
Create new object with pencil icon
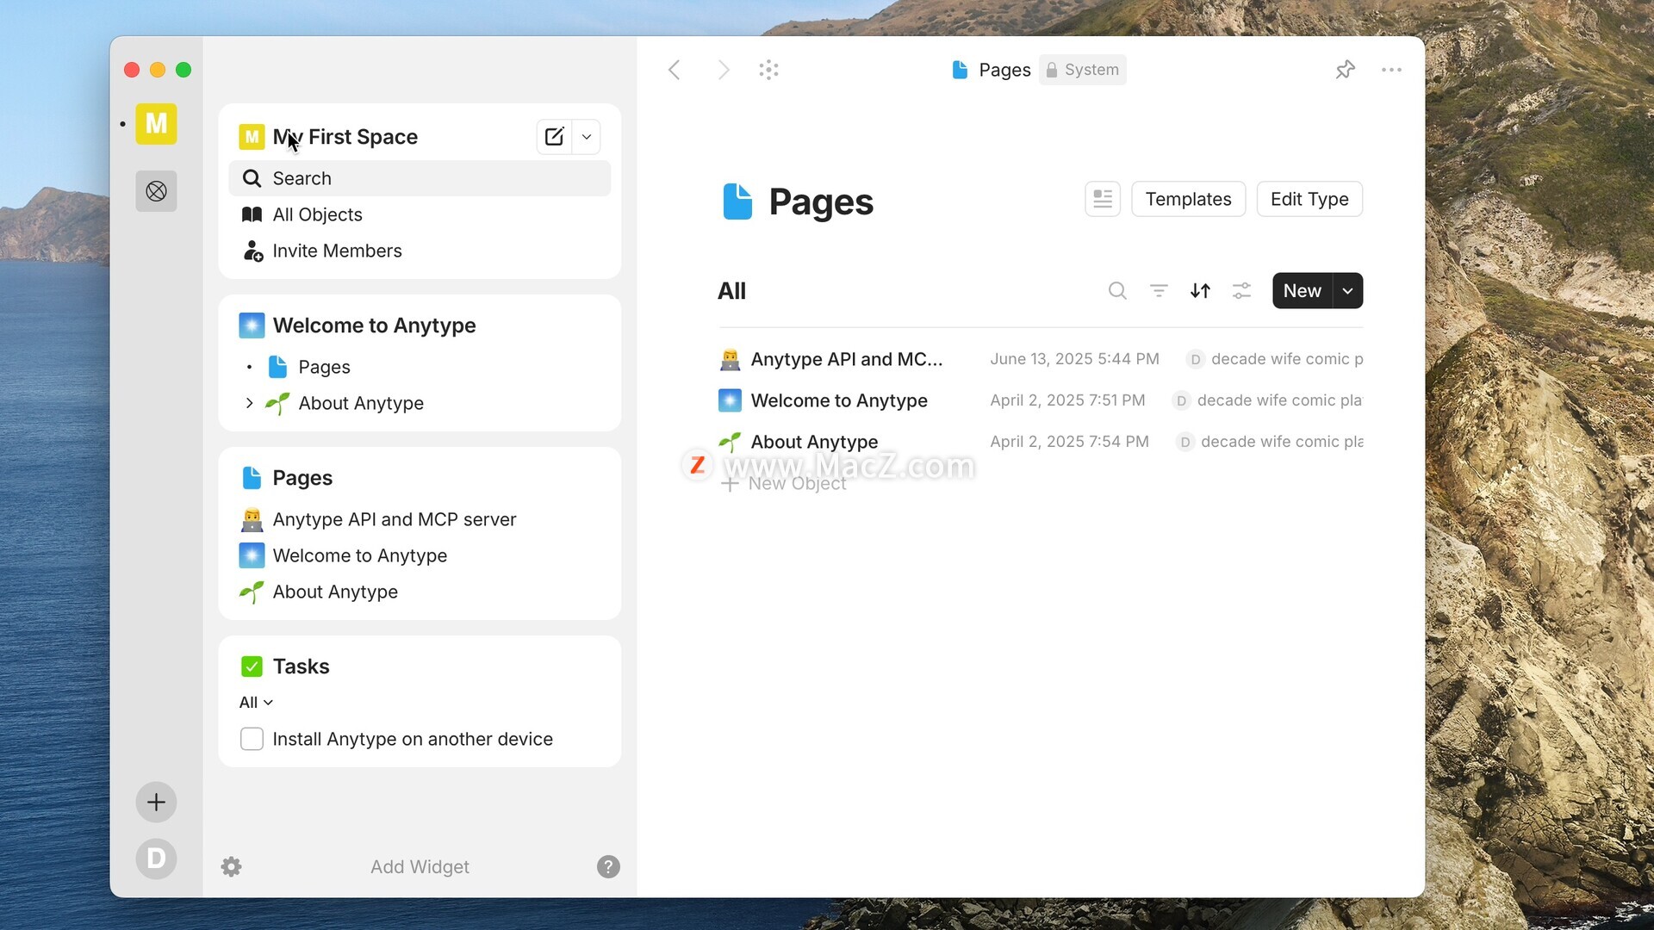554,137
